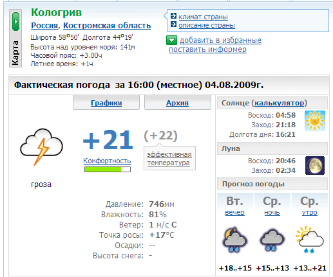Viewport: 333px width, 277px height.
Task: Click the гроза weather description
Action: 41,184
